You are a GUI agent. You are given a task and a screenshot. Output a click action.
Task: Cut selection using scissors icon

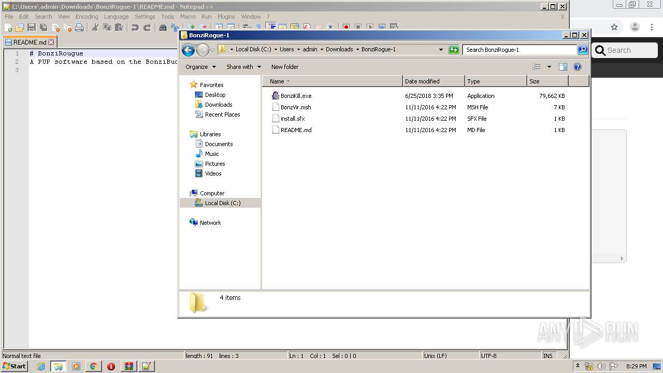95,27
